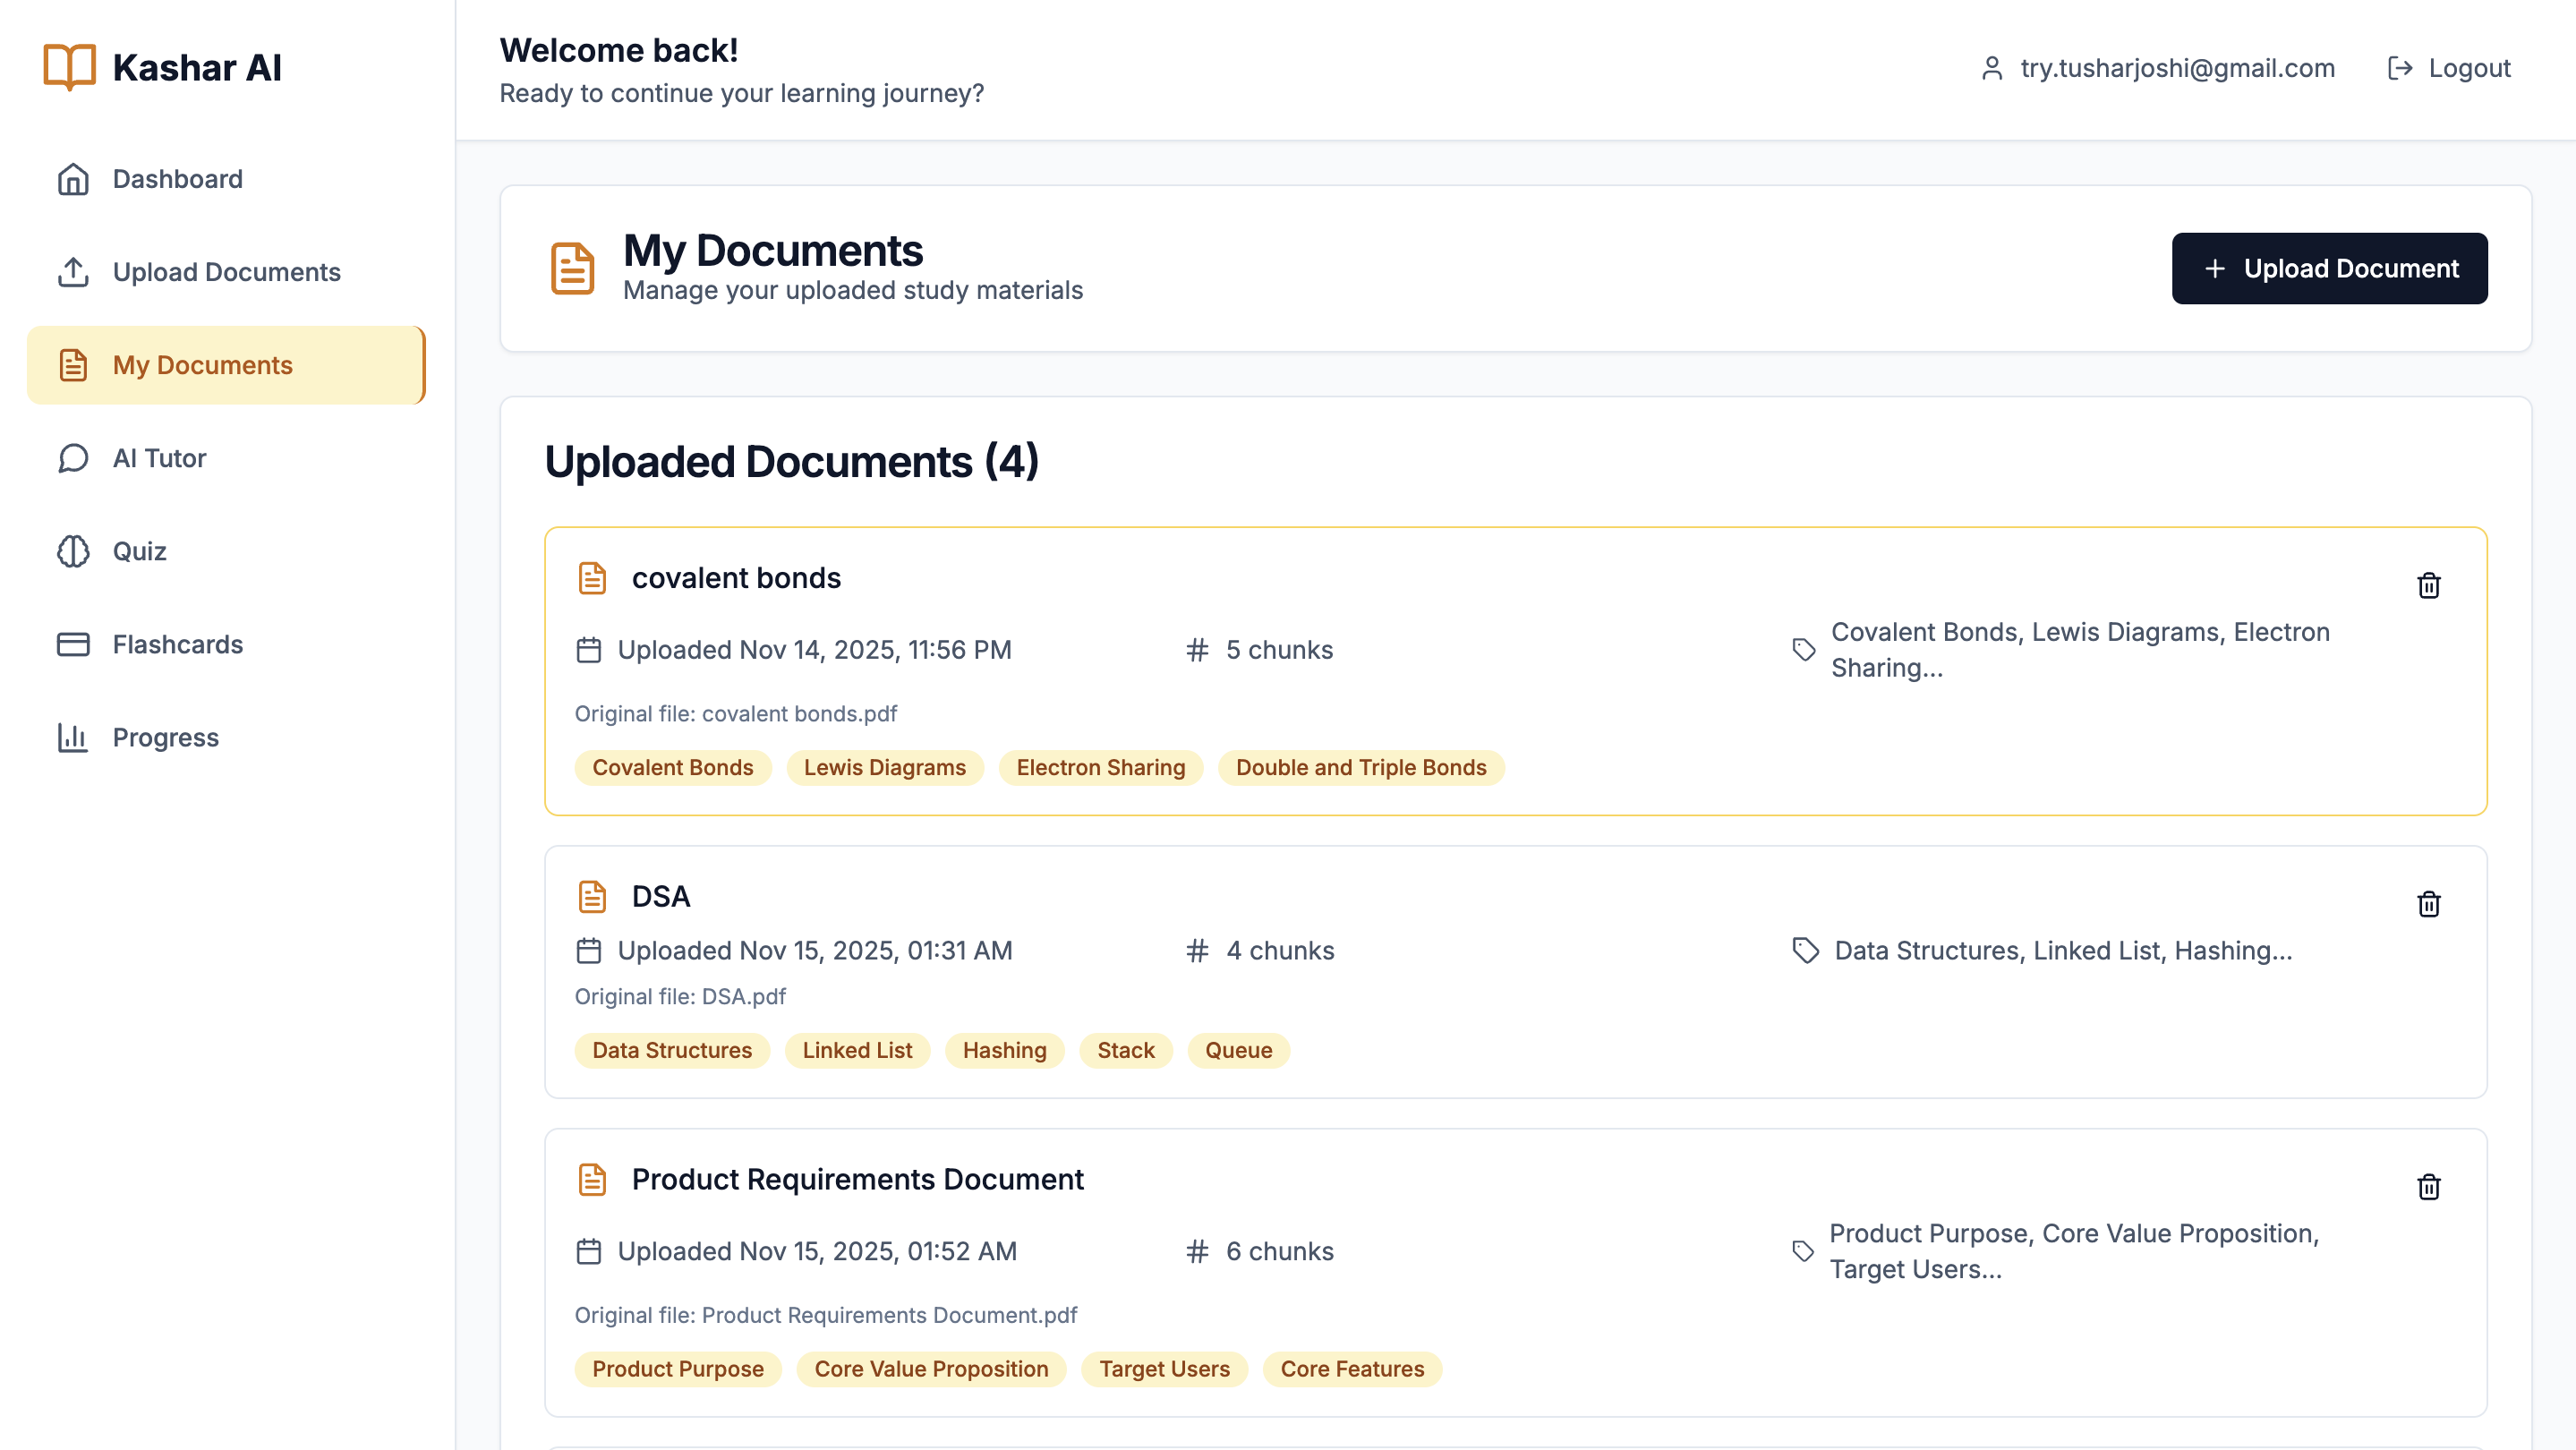Delete the covalent bonds document

2429,585
